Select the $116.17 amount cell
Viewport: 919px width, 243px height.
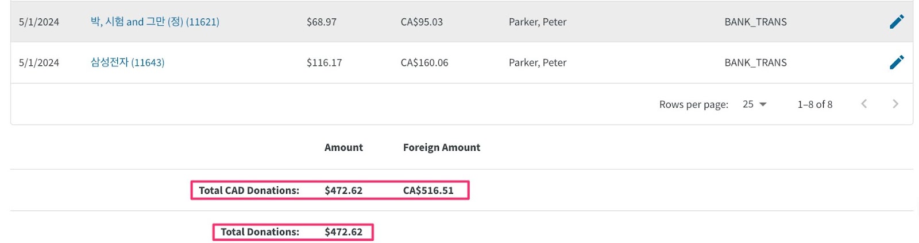[x=324, y=62]
